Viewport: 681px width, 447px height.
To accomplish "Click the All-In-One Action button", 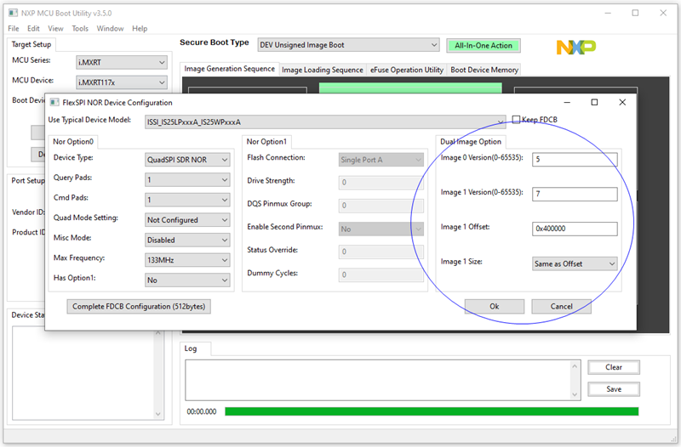I will pyautogui.click(x=484, y=46).
